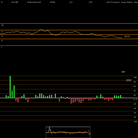
Task: Click the 'SI & MR' header text
Action: [15, 2]
